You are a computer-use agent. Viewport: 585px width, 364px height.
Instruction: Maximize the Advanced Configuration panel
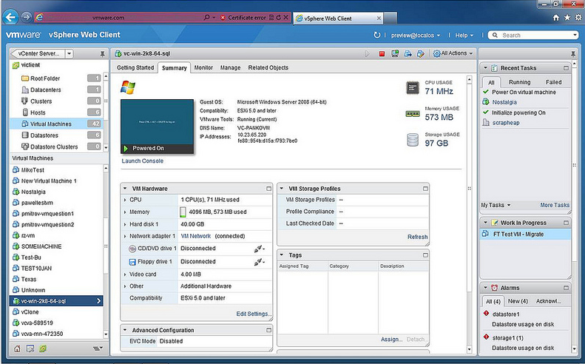coord(268,331)
